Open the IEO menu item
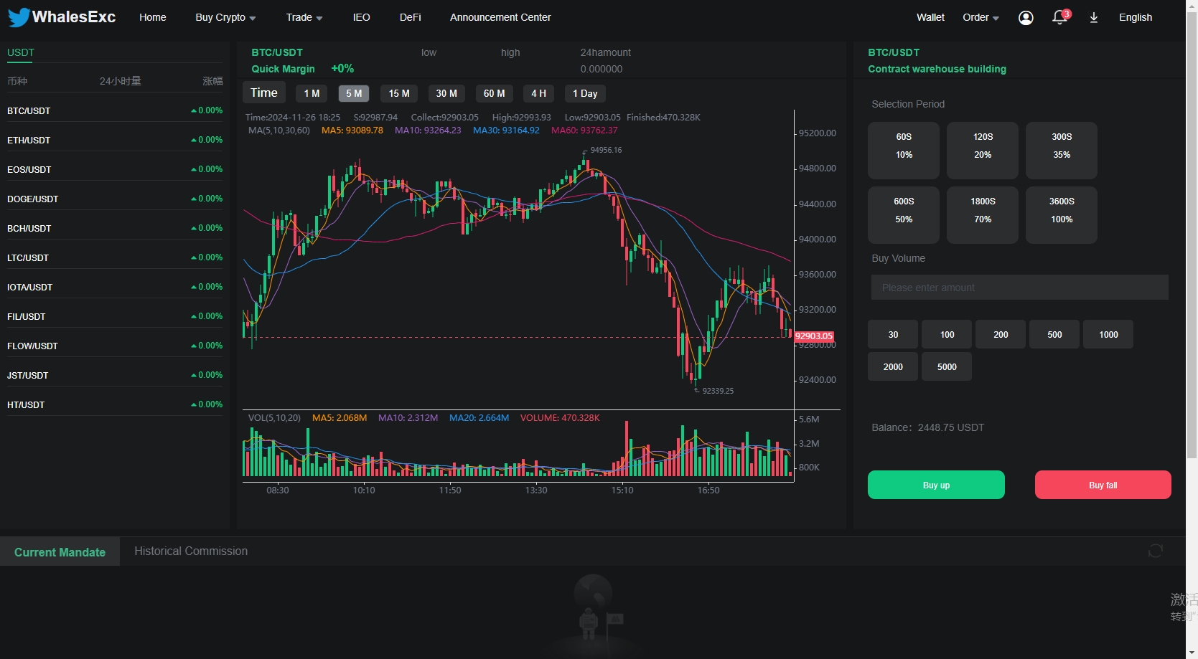This screenshot has width=1198, height=659. coord(361,17)
